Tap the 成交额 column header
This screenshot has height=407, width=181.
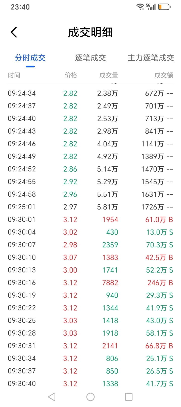coord(164,75)
